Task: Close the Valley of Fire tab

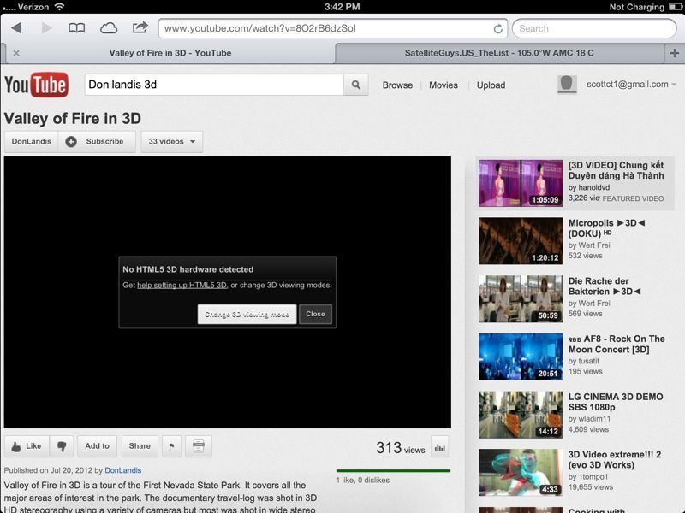Action: point(16,53)
